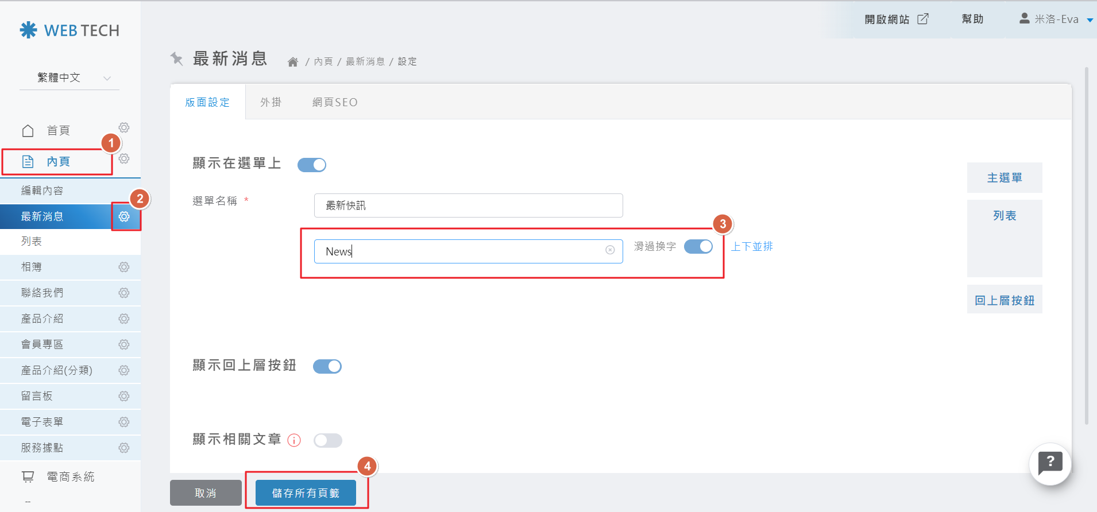Click the 儲存所有頁籤 button
1097x512 pixels.
pos(306,493)
